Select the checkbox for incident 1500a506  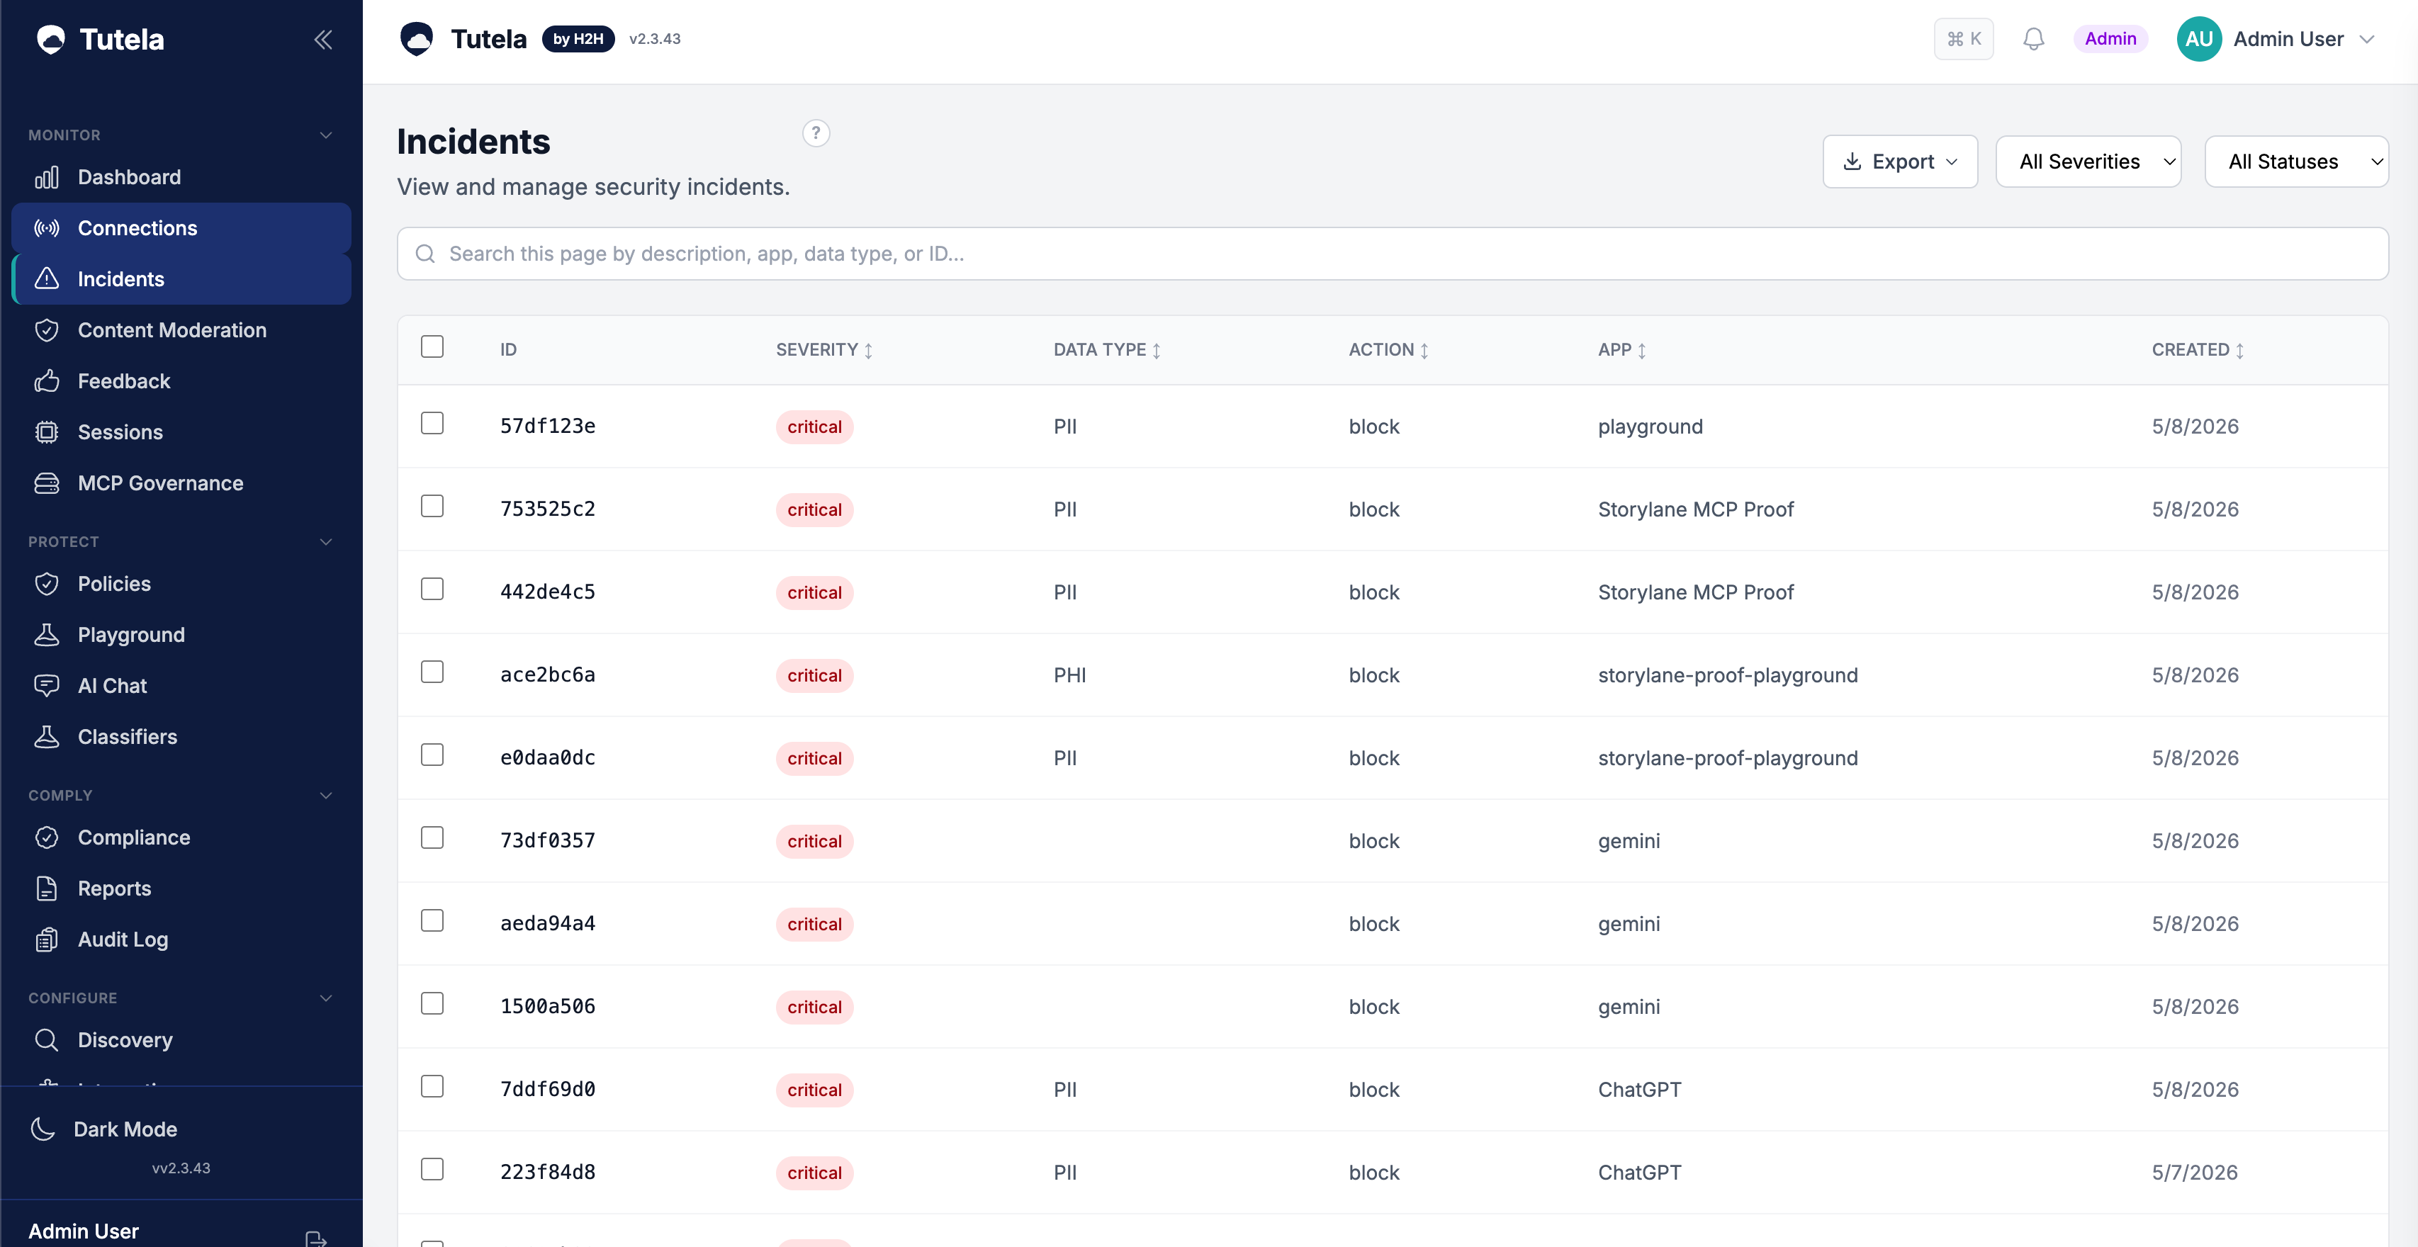click(432, 1003)
